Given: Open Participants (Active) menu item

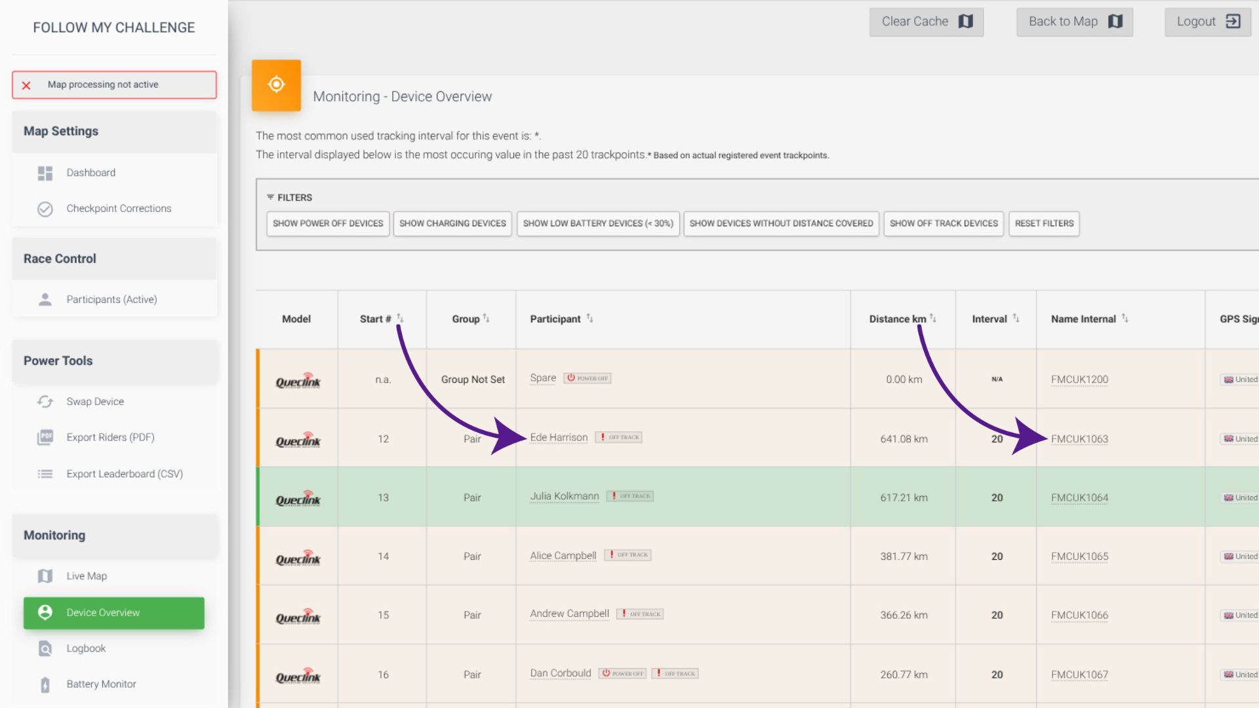Looking at the screenshot, I should pos(111,300).
